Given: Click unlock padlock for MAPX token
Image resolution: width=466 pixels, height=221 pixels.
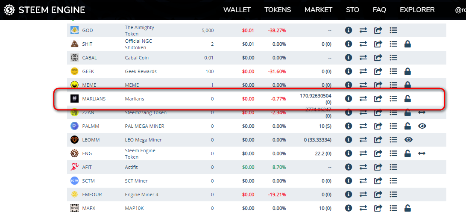Looking at the screenshot, I should click(x=407, y=208).
